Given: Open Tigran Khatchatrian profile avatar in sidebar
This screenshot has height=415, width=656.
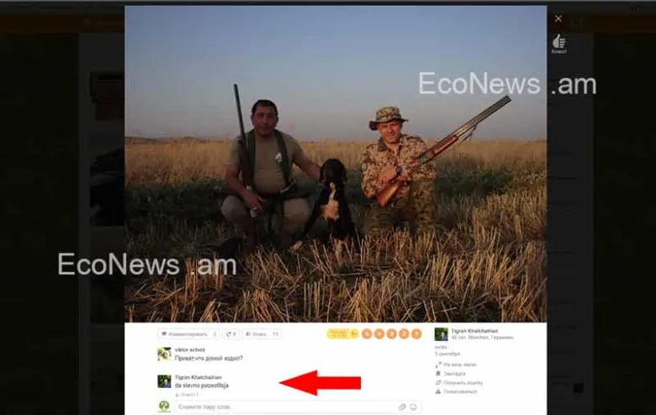Looking at the screenshot, I should click(441, 334).
